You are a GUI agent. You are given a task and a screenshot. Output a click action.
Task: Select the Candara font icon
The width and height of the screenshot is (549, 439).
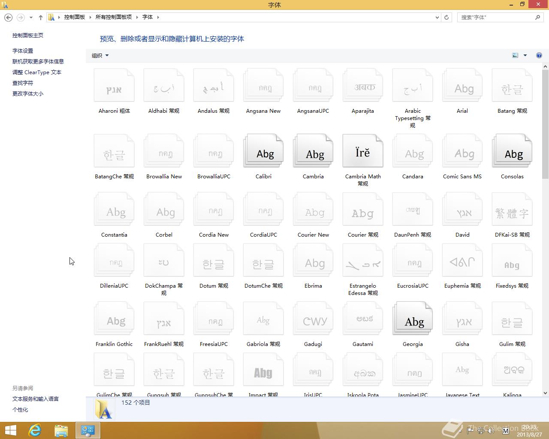tap(413, 151)
